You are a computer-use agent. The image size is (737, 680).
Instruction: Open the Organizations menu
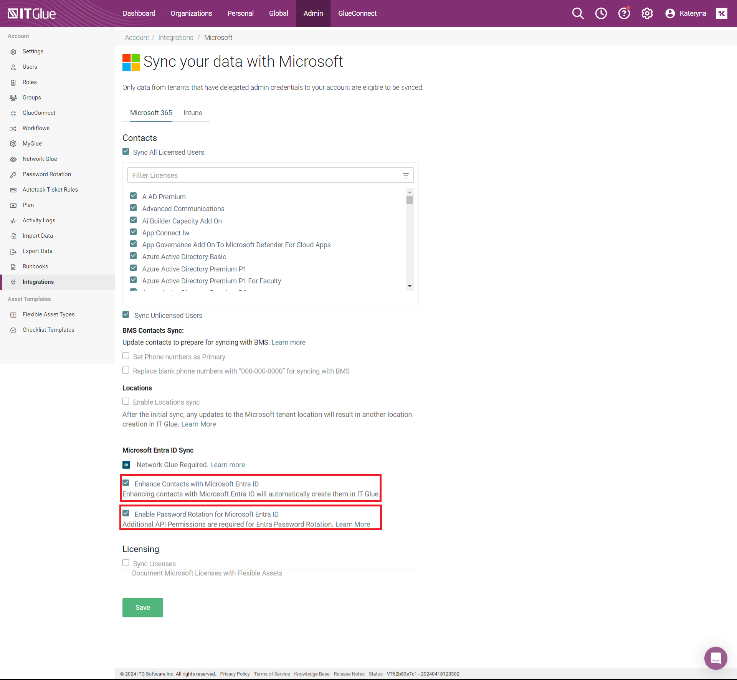(191, 13)
